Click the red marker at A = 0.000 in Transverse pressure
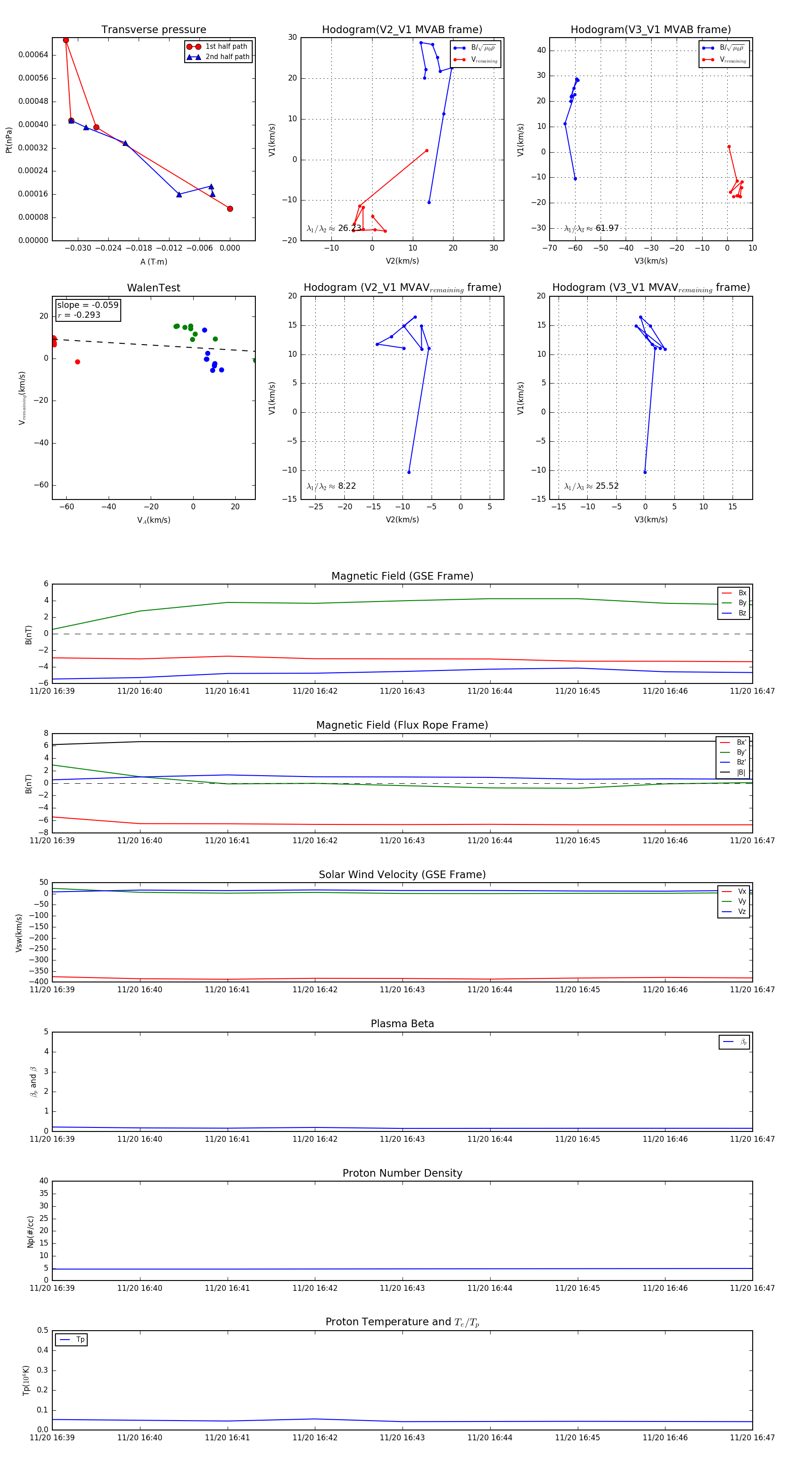 pyautogui.click(x=230, y=209)
